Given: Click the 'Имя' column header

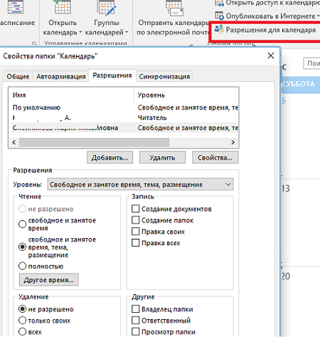Looking at the screenshot, I should click(x=71, y=95).
